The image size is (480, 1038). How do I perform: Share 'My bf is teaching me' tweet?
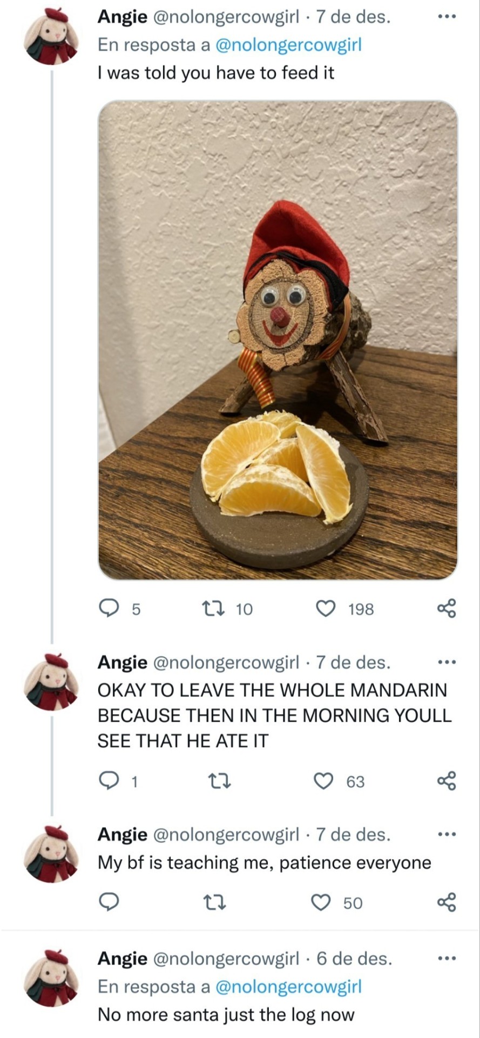tap(447, 902)
